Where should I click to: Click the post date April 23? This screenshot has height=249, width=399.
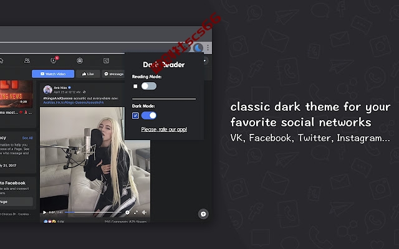coord(67,92)
